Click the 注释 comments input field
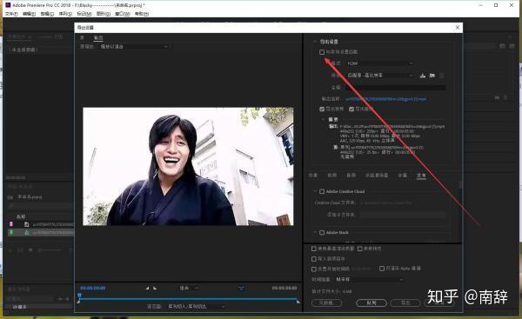Viewport: 522px width, 319px height. point(395,88)
